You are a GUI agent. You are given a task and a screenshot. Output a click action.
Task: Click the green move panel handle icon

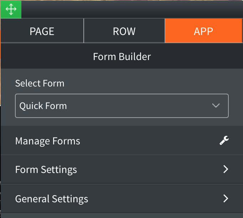click(x=11, y=9)
